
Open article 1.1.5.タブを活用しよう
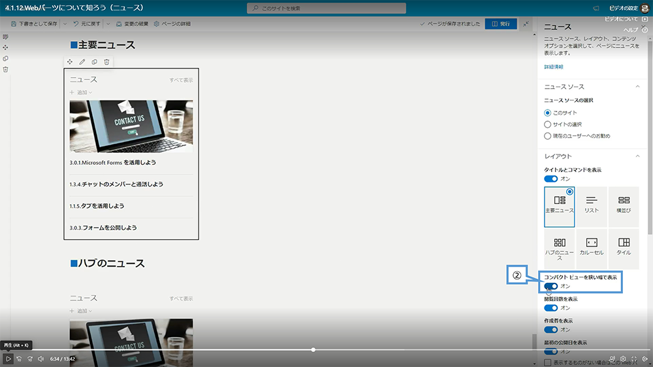pyautogui.click(x=97, y=206)
